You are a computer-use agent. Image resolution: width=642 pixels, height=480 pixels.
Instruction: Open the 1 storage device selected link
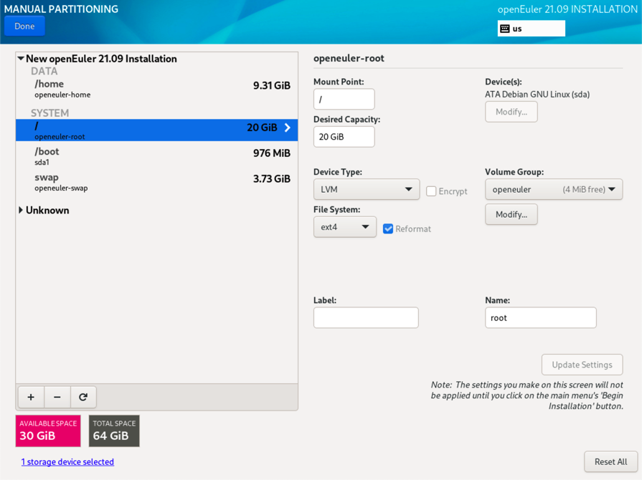tap(67, 462)
